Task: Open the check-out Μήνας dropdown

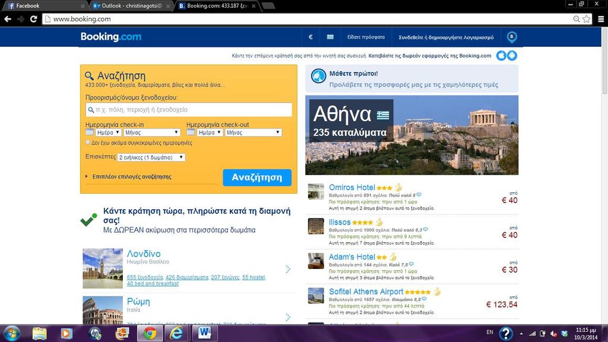Action: (253, 132)
